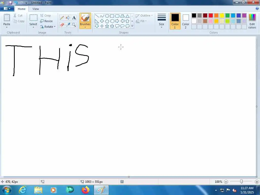Choose the Hexagon shape
Image resolution: width=260 pixels, height=195 pixels.
point(112,21)
